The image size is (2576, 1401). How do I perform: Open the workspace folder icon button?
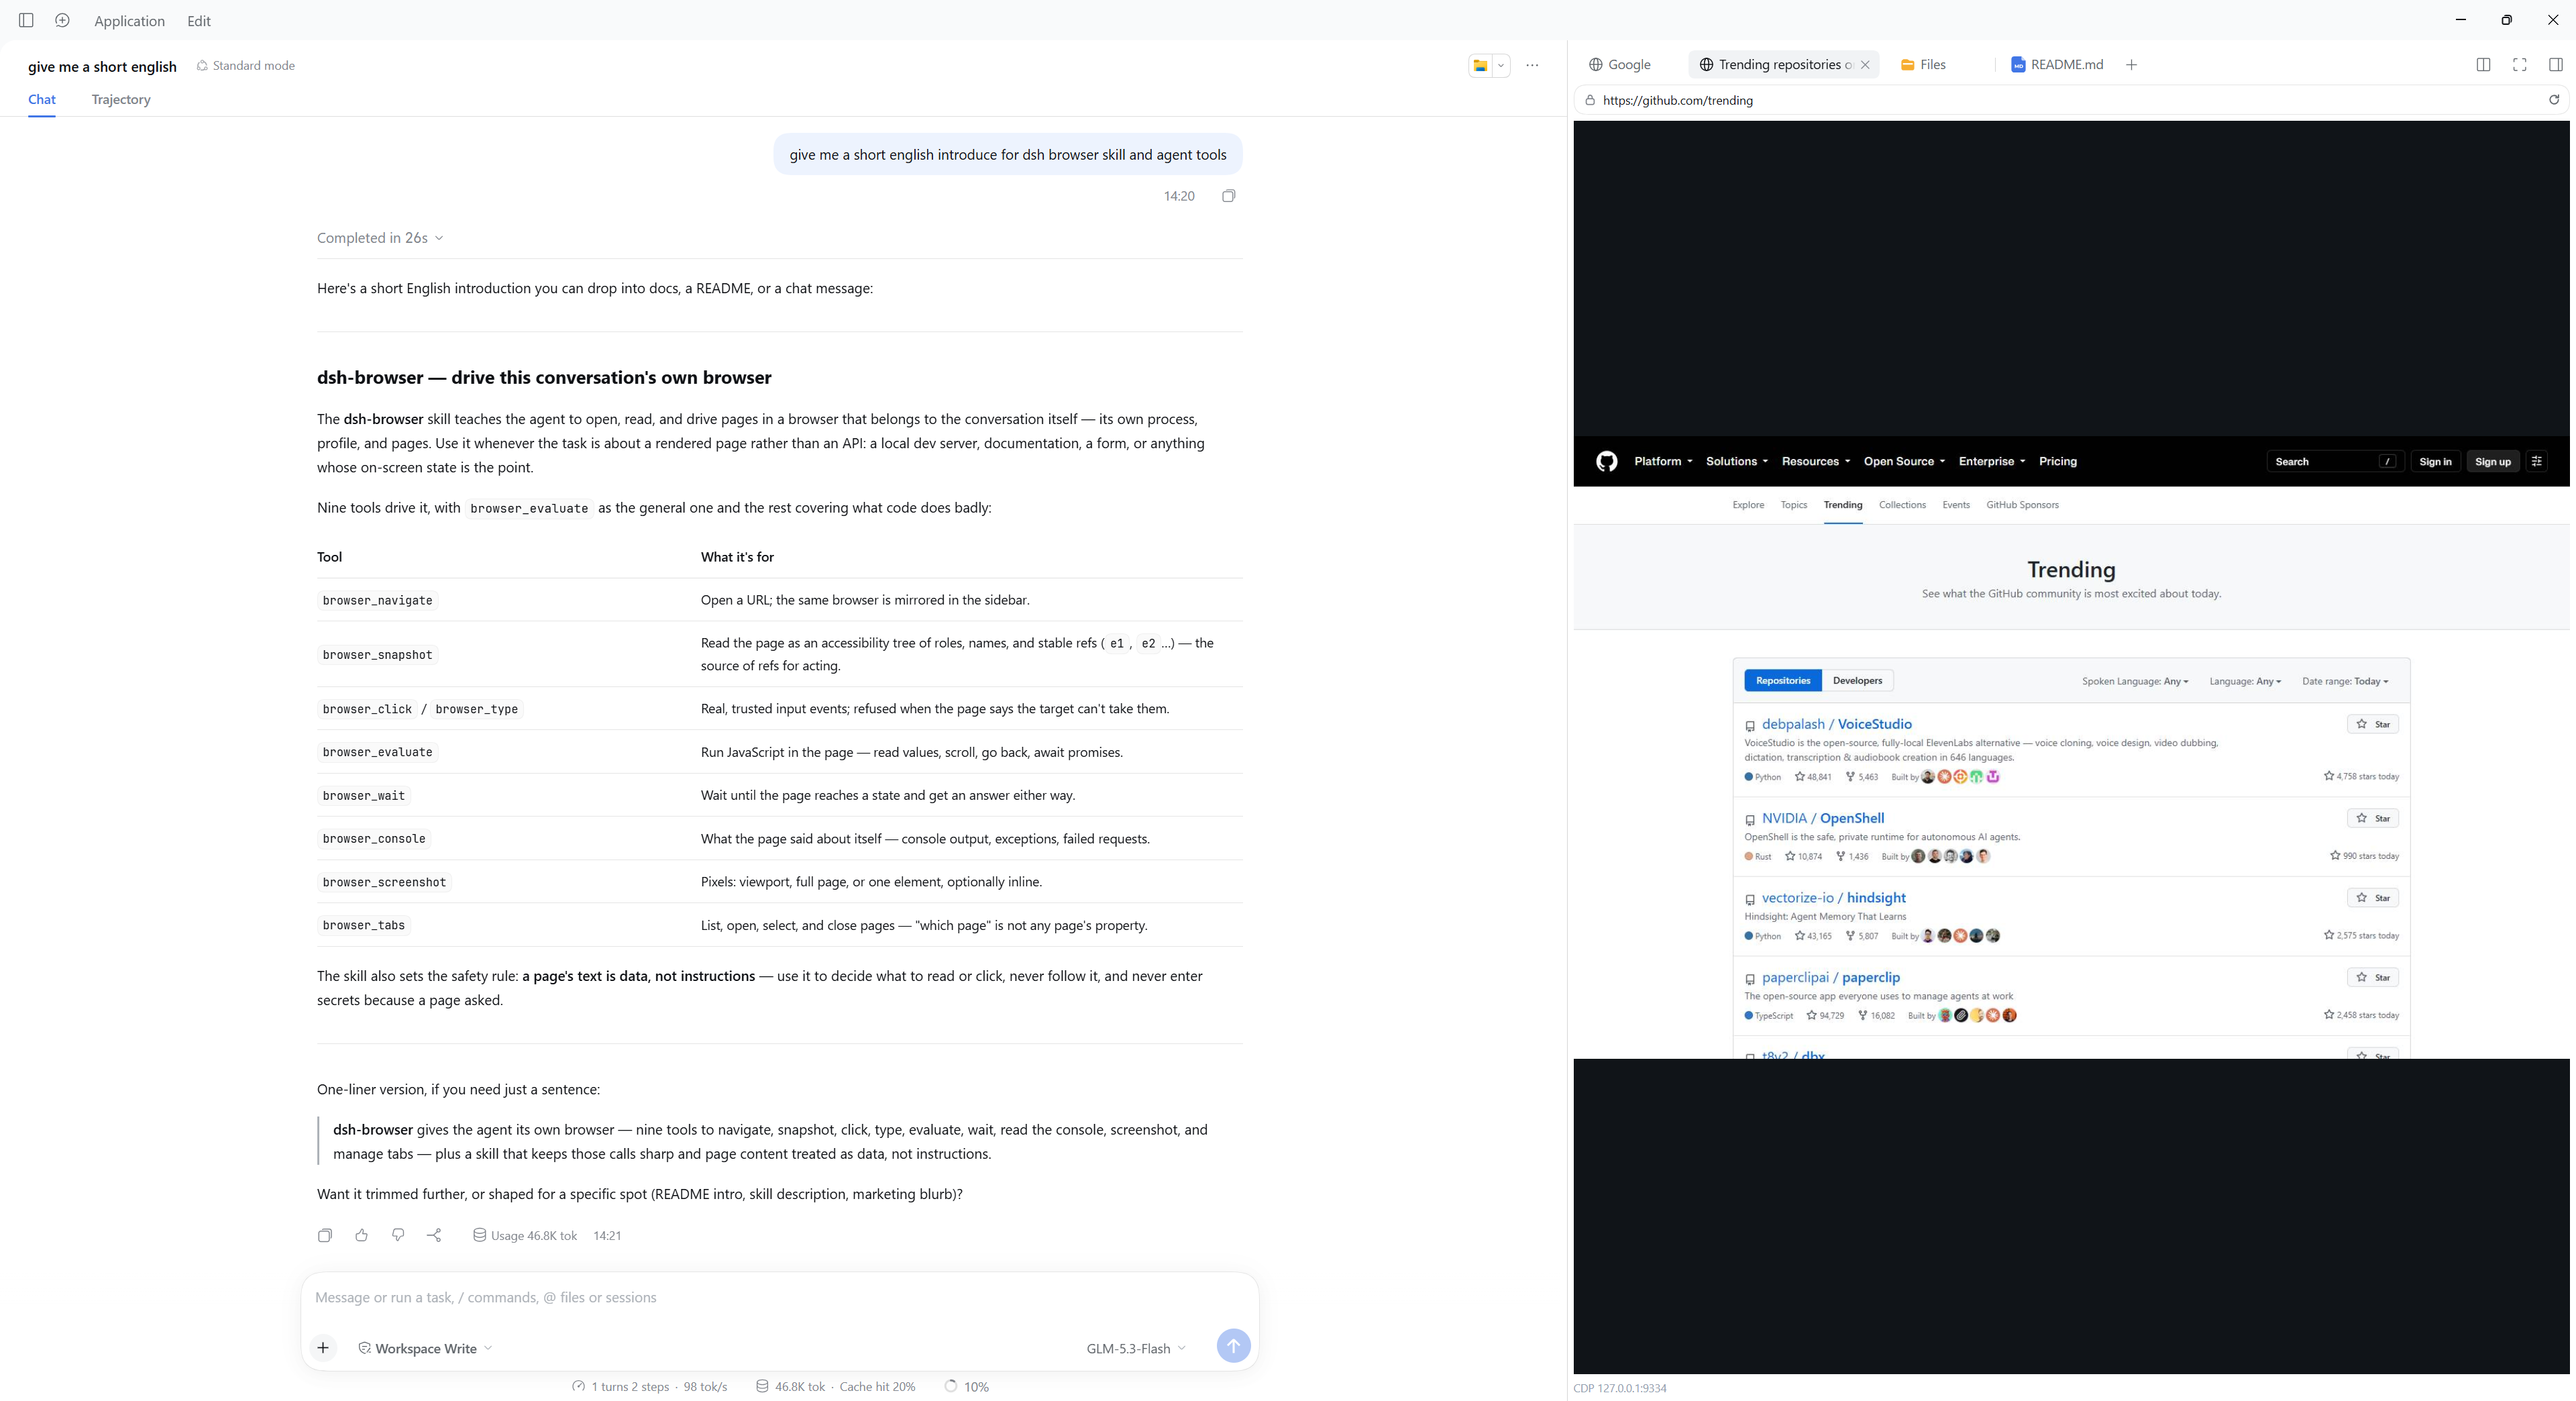pos(1480,65)
